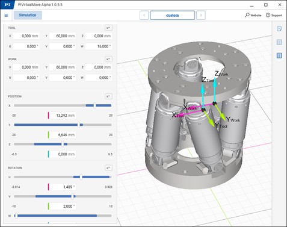287x227 pixels.
Task: Open the notes panel icon in right sidebar
Action: tap(279, 29)
